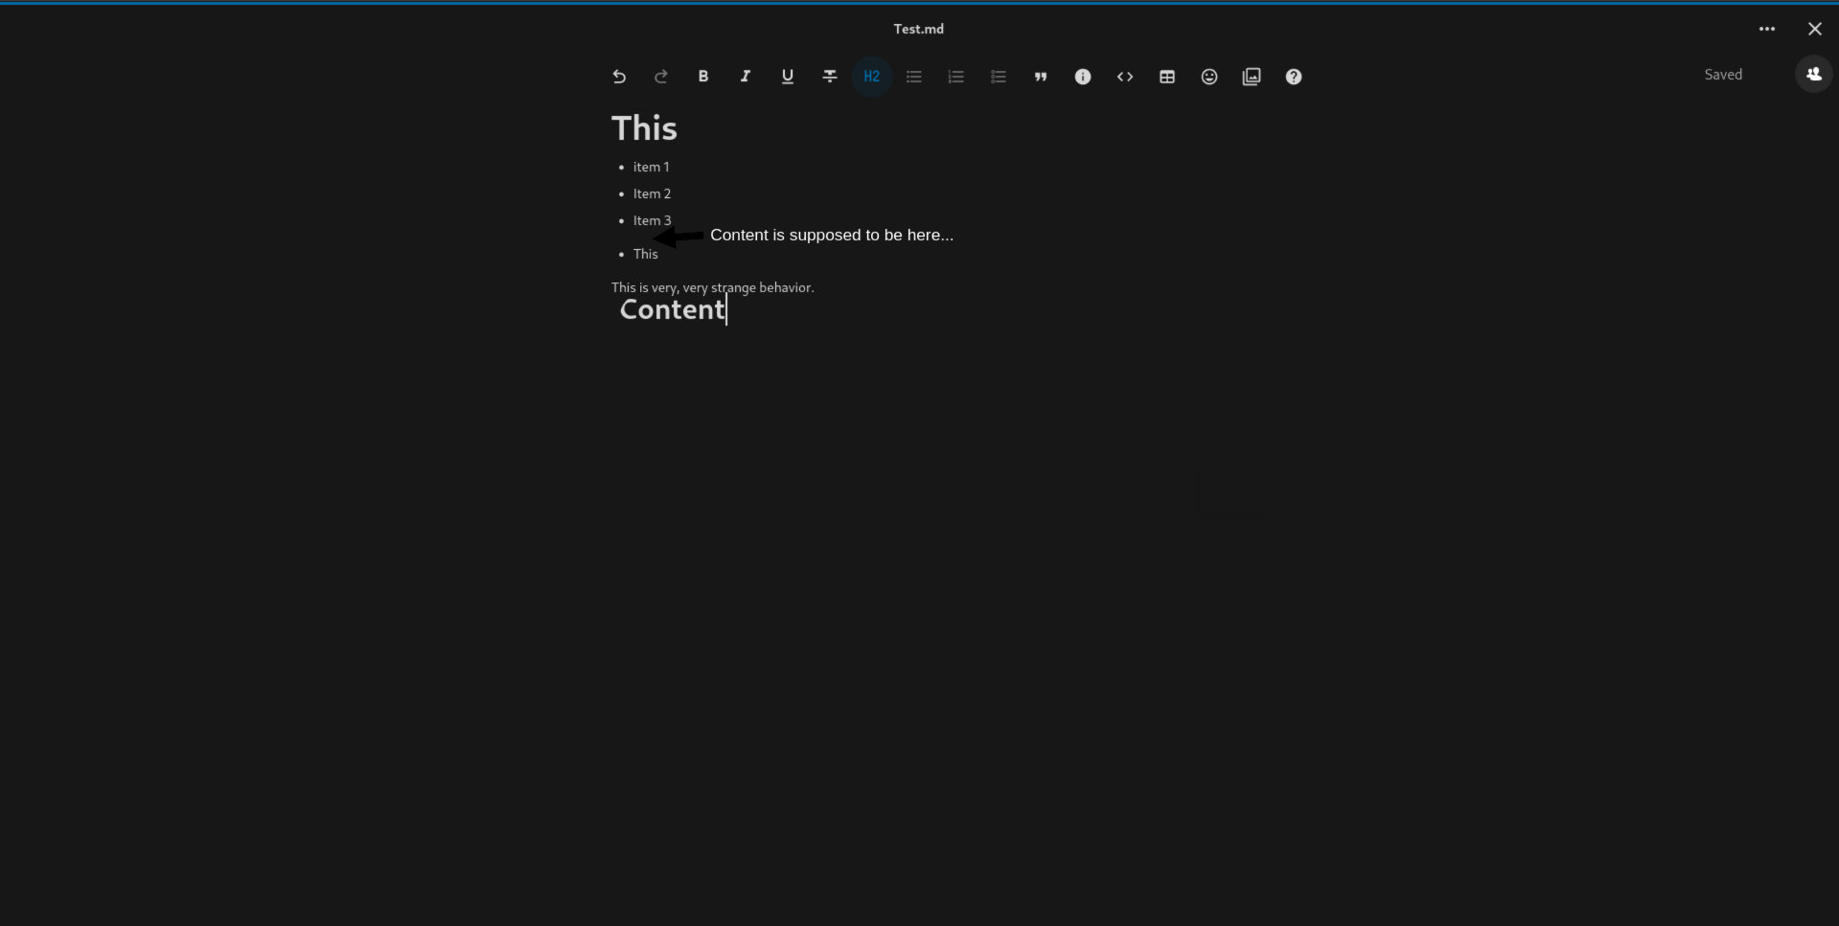Open the three-dot more actions menu
Screen dimensions: 1839x926
[x=1767, y=29]
